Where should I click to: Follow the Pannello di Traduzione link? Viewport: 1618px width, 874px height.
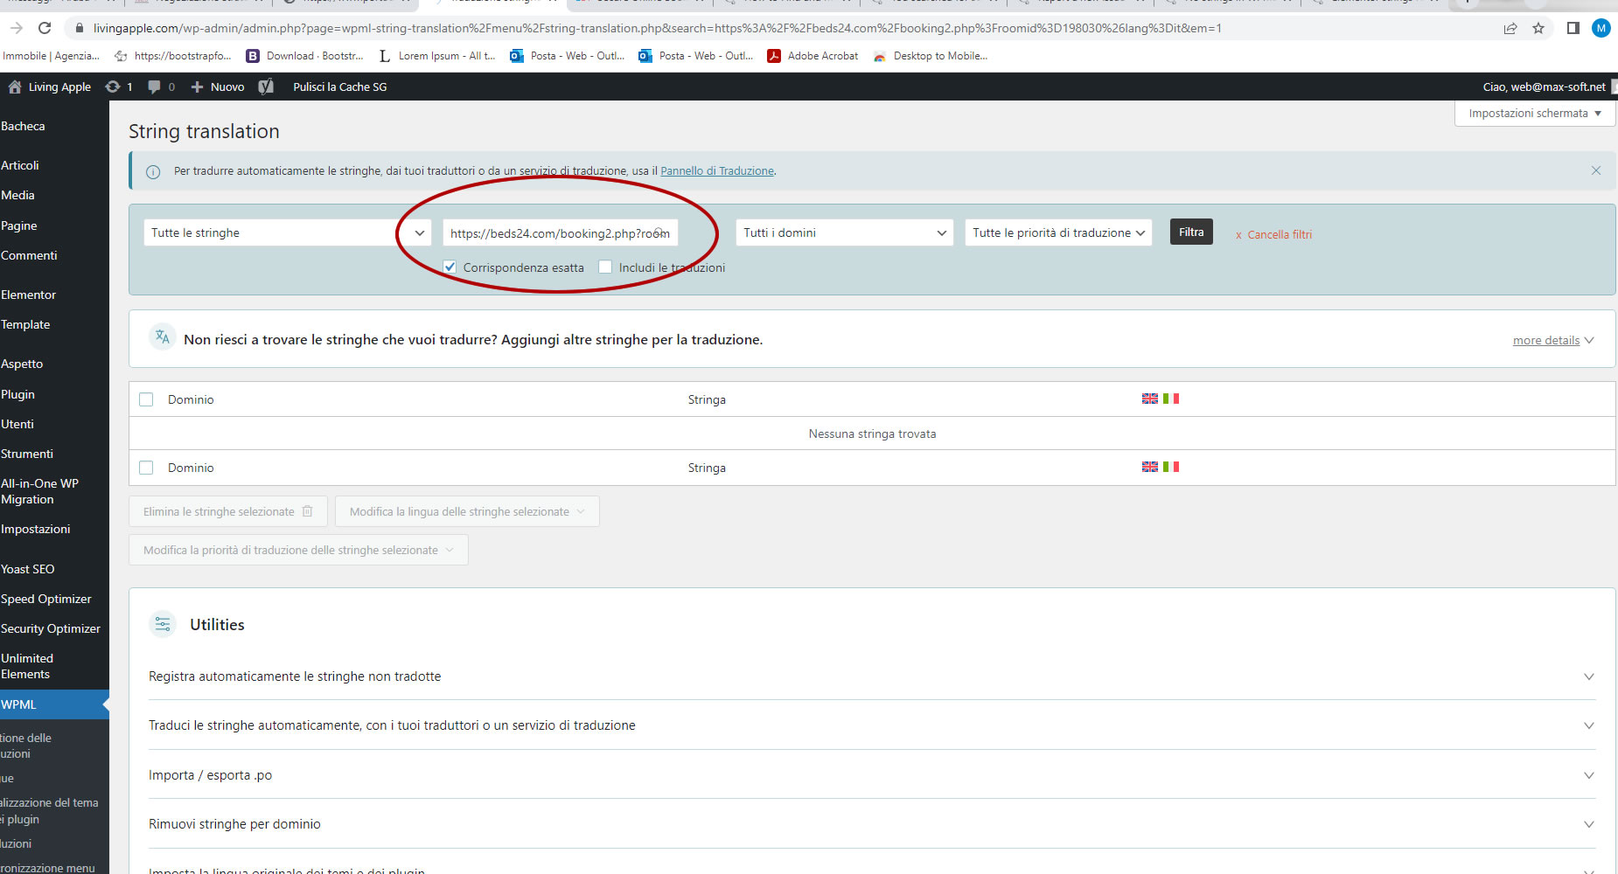pyautogui.click(x=717, y=171)
